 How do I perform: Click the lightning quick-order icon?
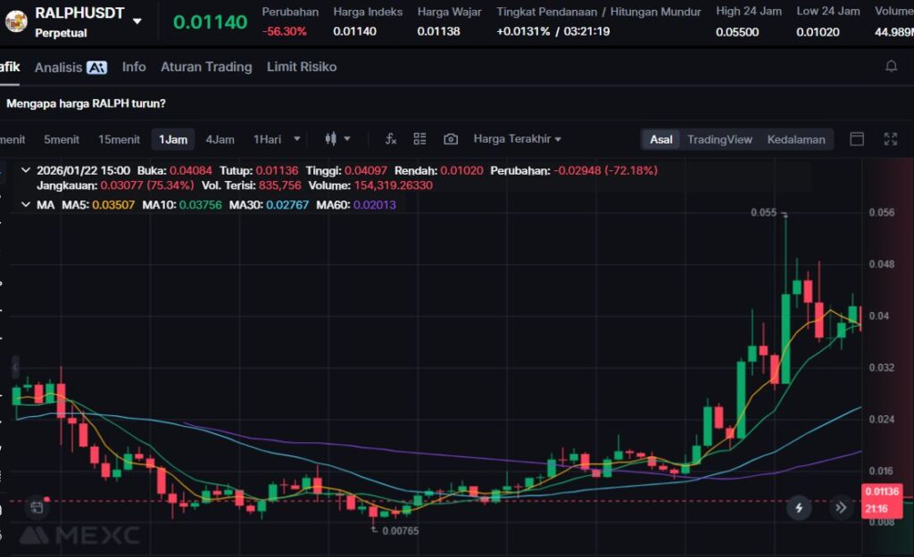(x=799, y=508)
